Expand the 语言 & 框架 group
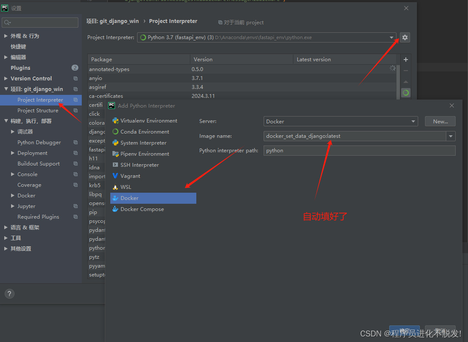468x342 pixels. [6, 228]
